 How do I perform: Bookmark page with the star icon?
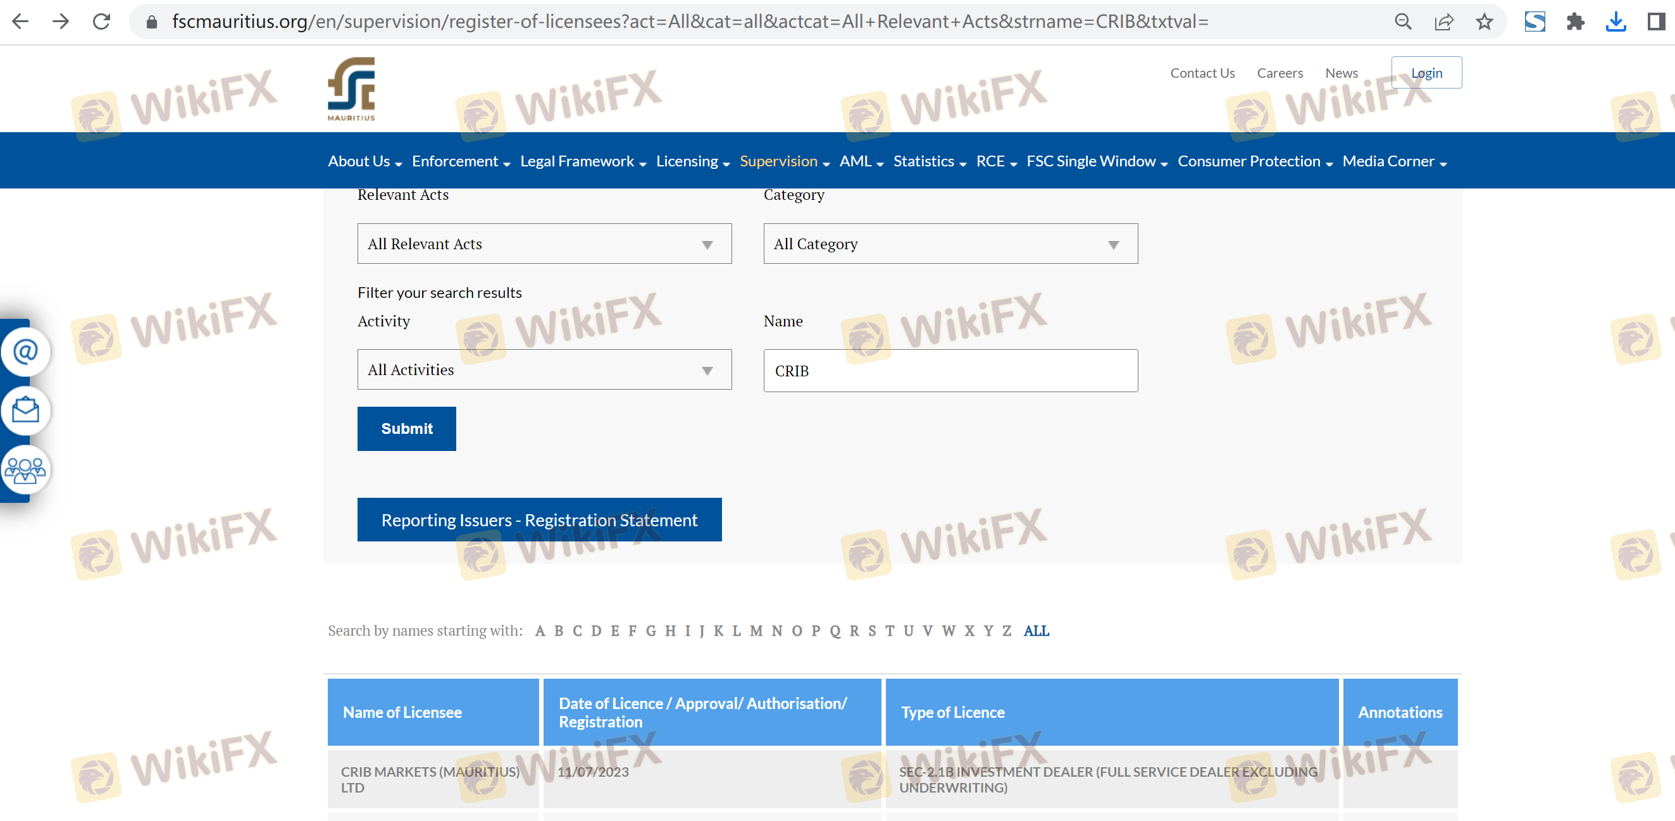pos(1484,22)
